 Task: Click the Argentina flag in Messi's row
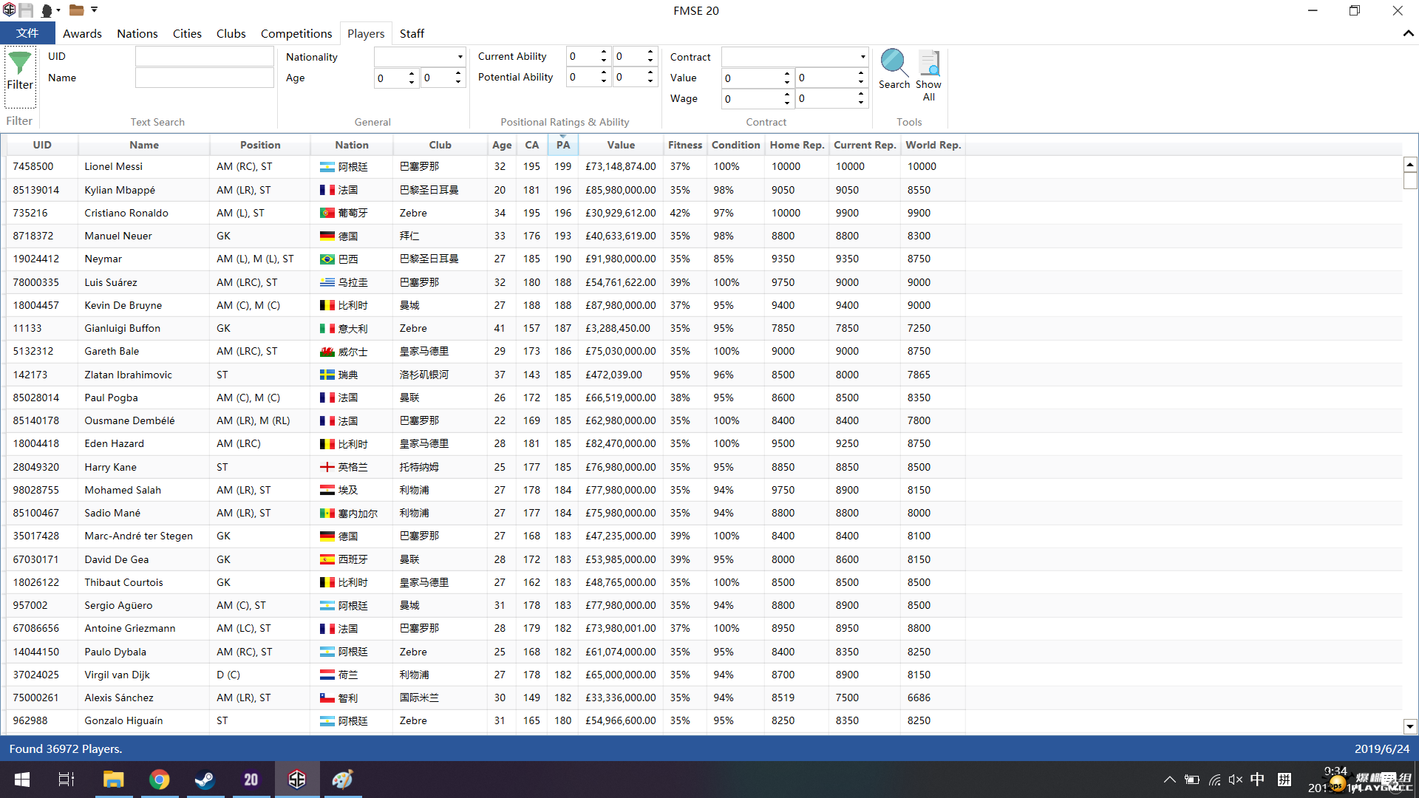327,167
